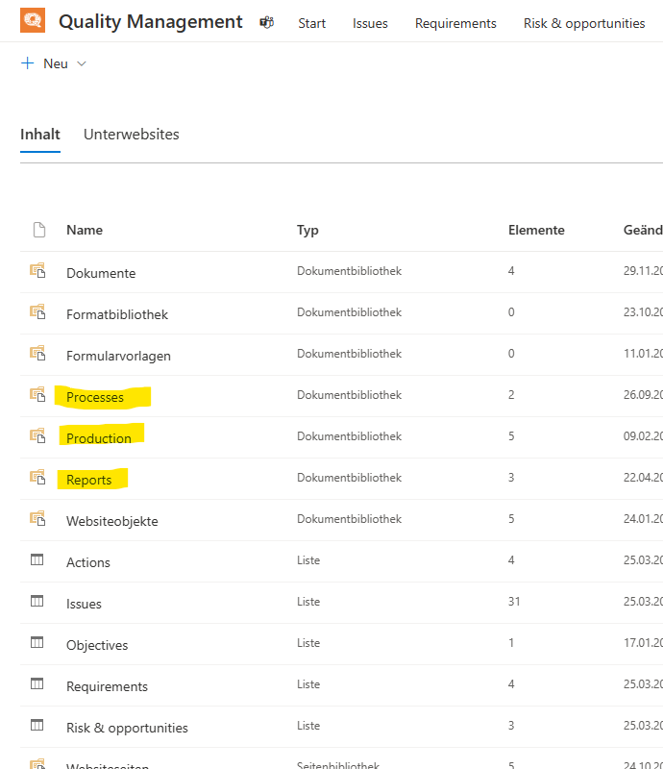
Task: Sort by the Name column header
Action: click(84, 230)
